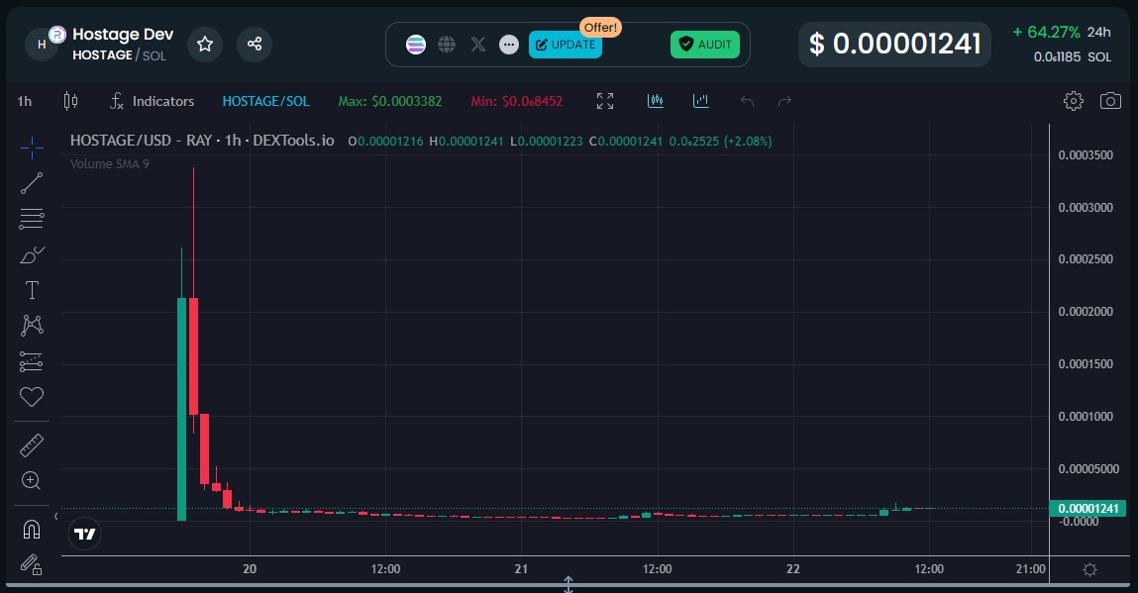This screenshot has width=1138, height=593.
Task: Click the 21:00 time axis label
Action: [x=1031, y=569]
